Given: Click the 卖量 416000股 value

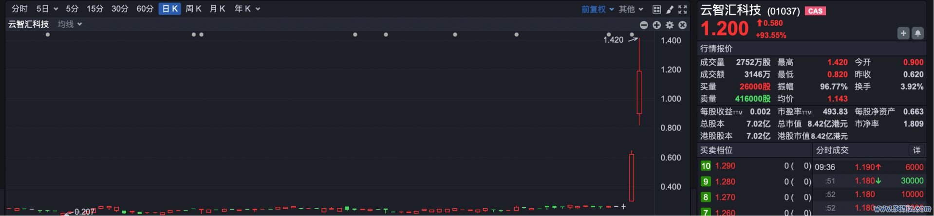Looking at the screenshot, I should (753, 99).
